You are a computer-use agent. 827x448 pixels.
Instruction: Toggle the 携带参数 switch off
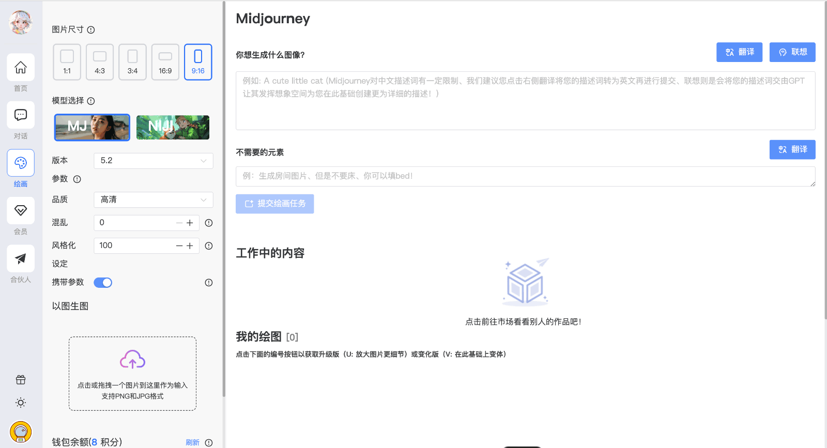103,283
